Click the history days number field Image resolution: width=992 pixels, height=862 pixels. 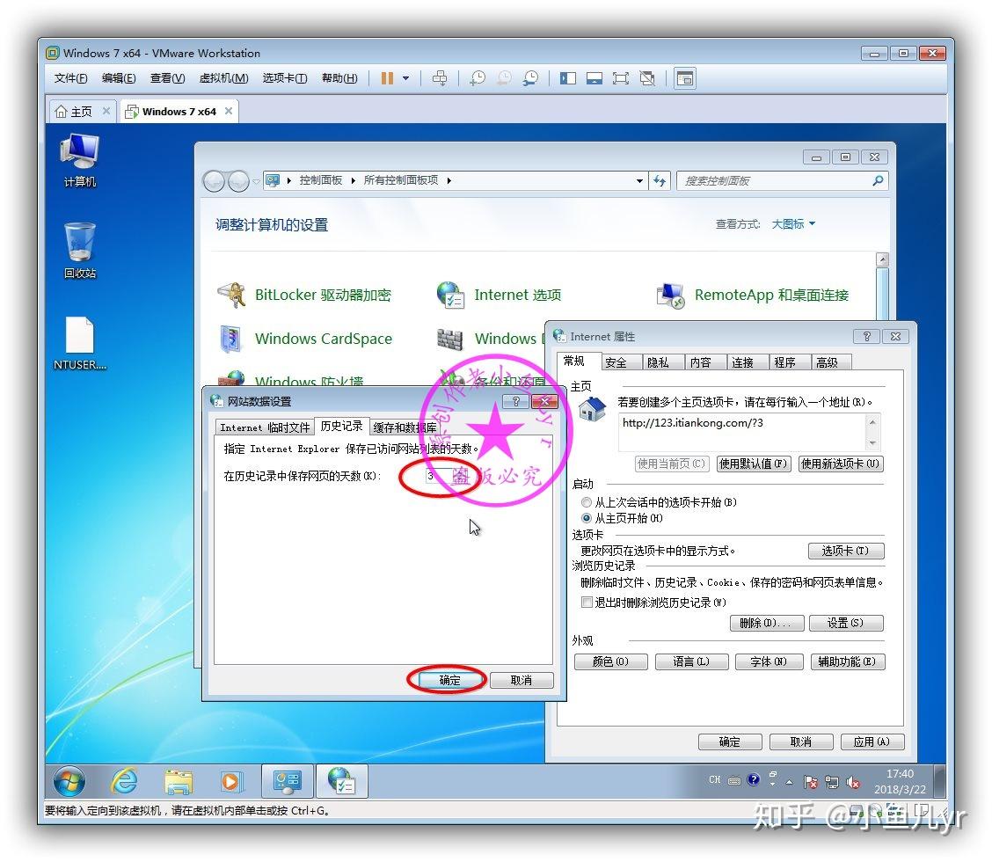point(441,476)
